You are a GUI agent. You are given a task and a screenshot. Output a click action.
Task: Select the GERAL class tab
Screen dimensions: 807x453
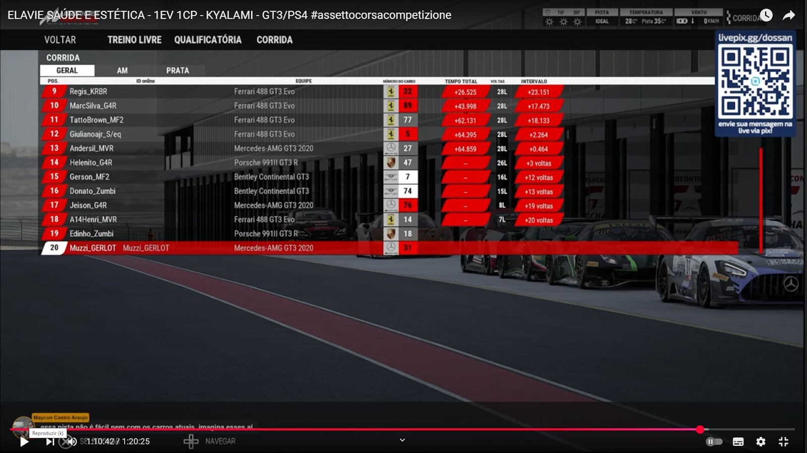tap(67, 71)
